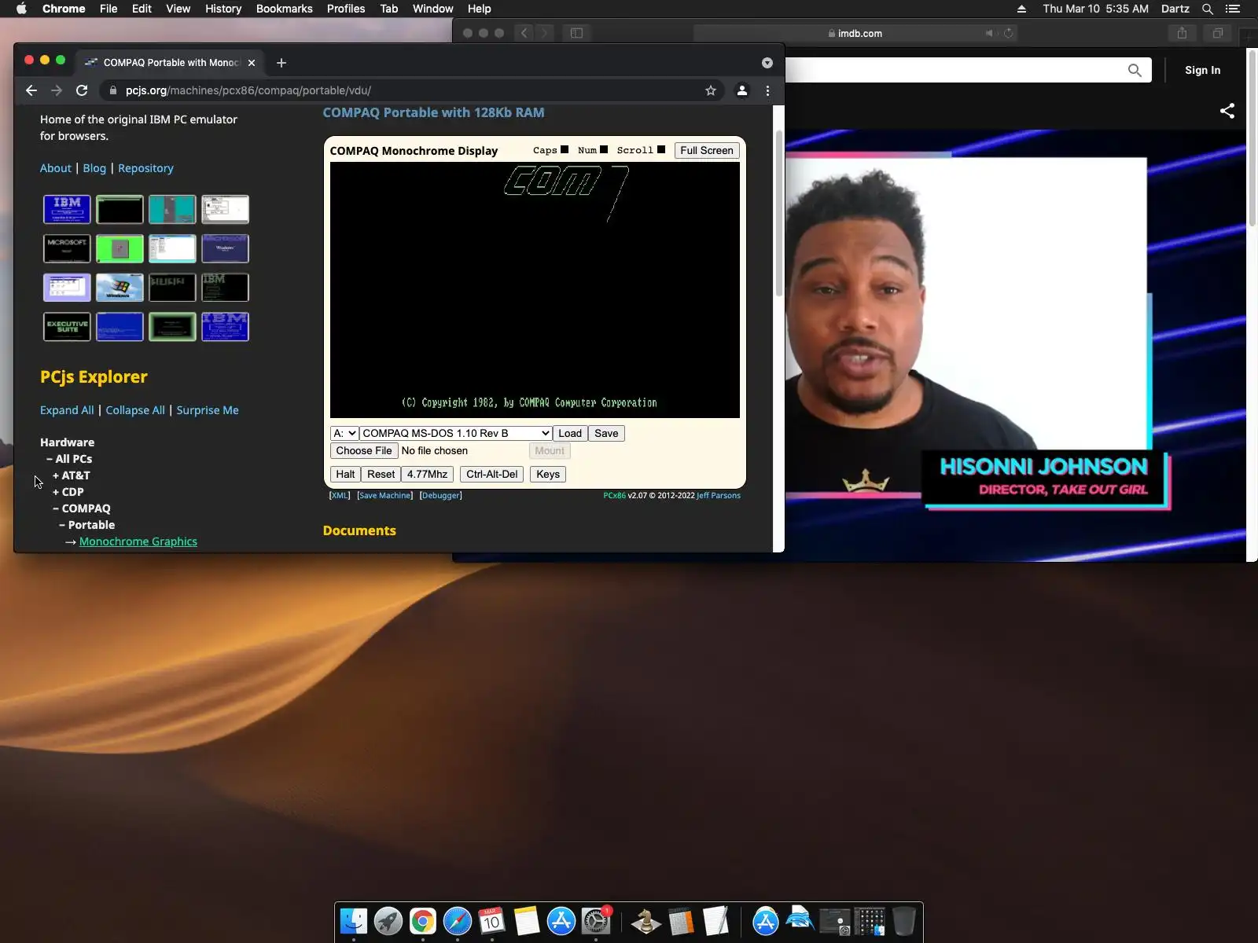Open the Windows 95 clouds thumbnail

120,288
